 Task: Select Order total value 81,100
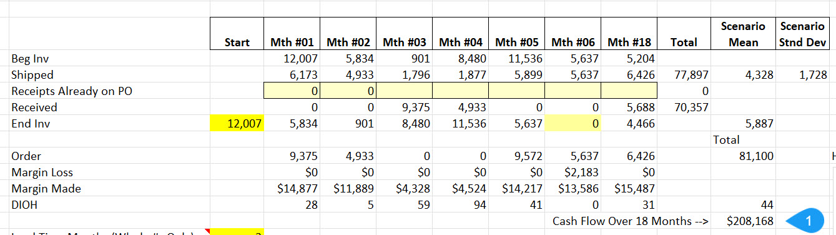[x=743, y=156]
